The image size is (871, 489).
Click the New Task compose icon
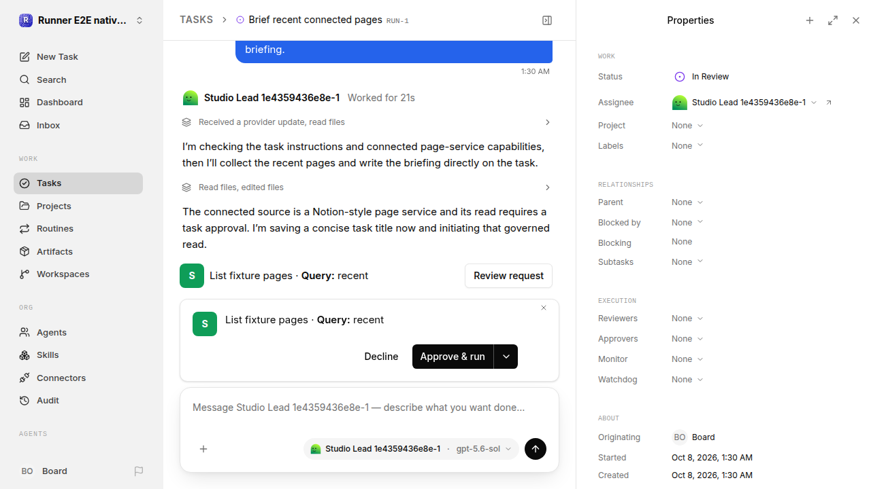click(x=24, y=57)
